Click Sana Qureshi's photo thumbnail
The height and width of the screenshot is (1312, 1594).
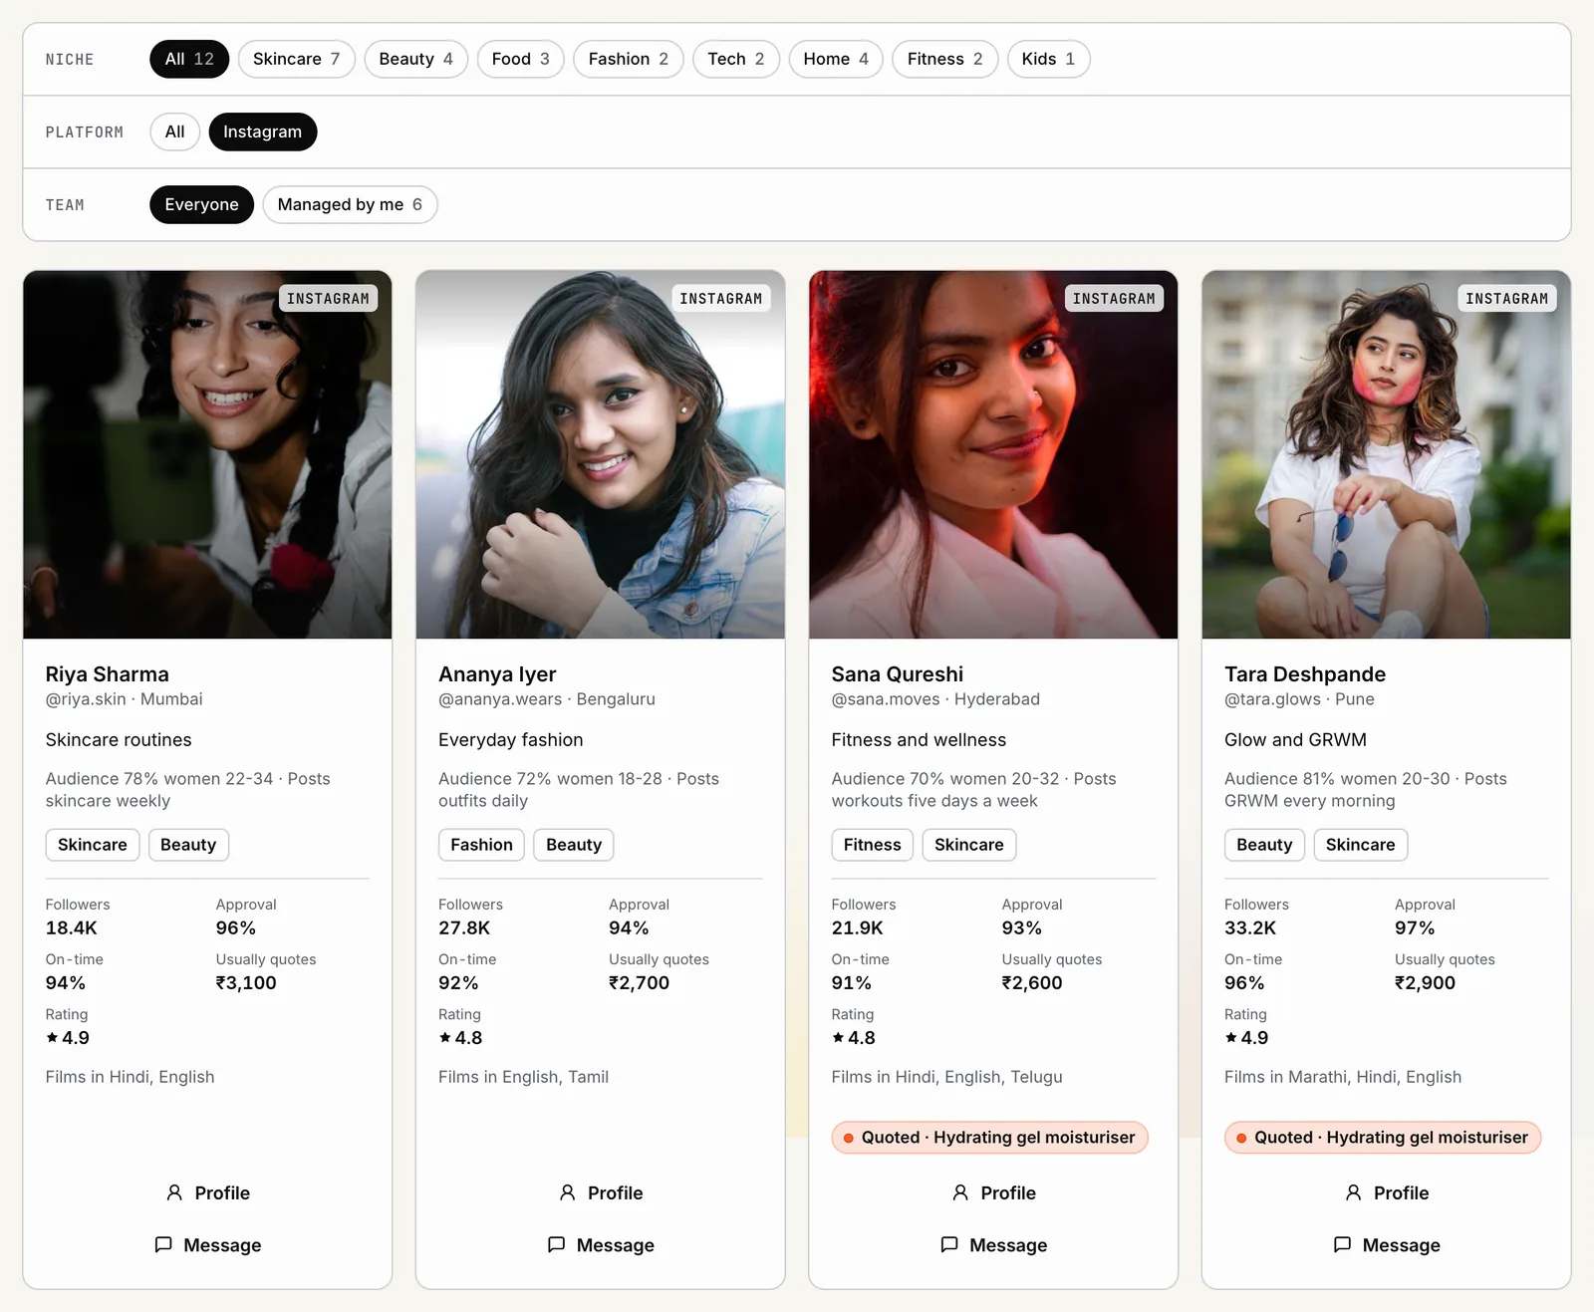(x=993, y=454)
